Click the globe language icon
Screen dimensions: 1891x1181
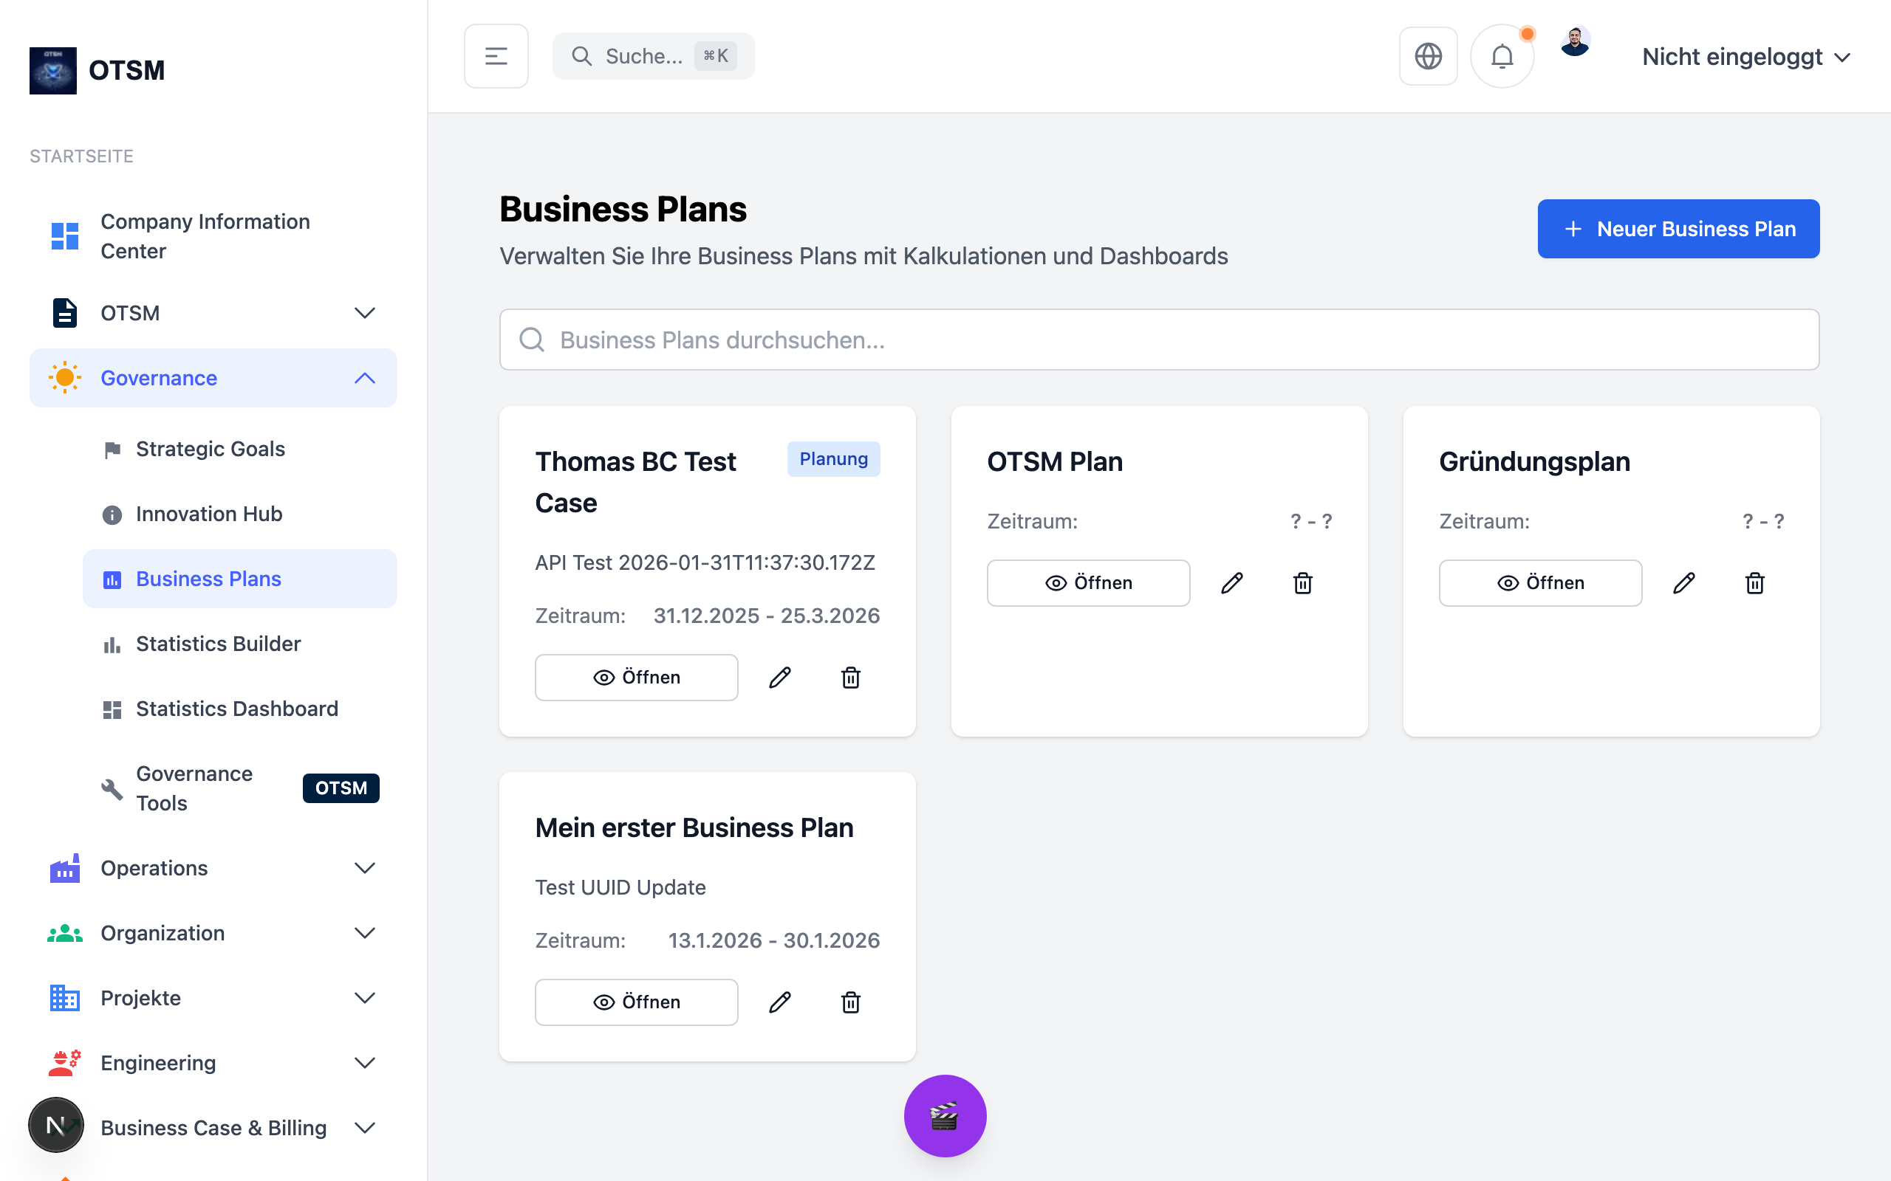pos(1428,56)
